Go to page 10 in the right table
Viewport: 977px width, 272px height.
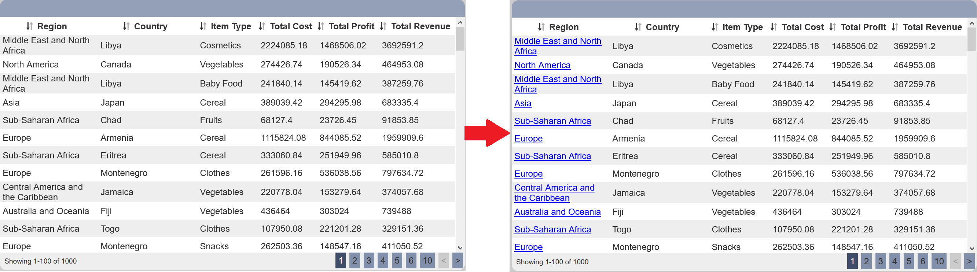click(939, 261)
